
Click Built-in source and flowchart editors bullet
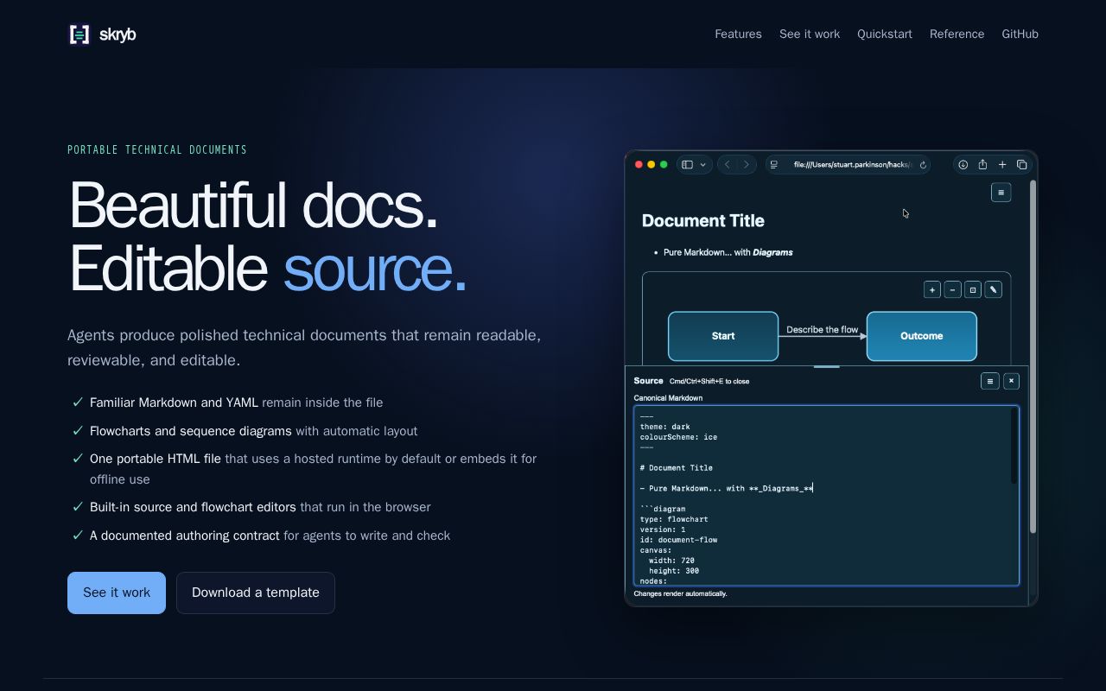click(x=260, y=507)
